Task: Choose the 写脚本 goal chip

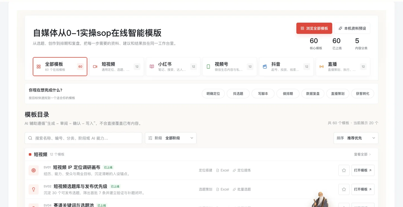Action: click(x=263, y=94)
